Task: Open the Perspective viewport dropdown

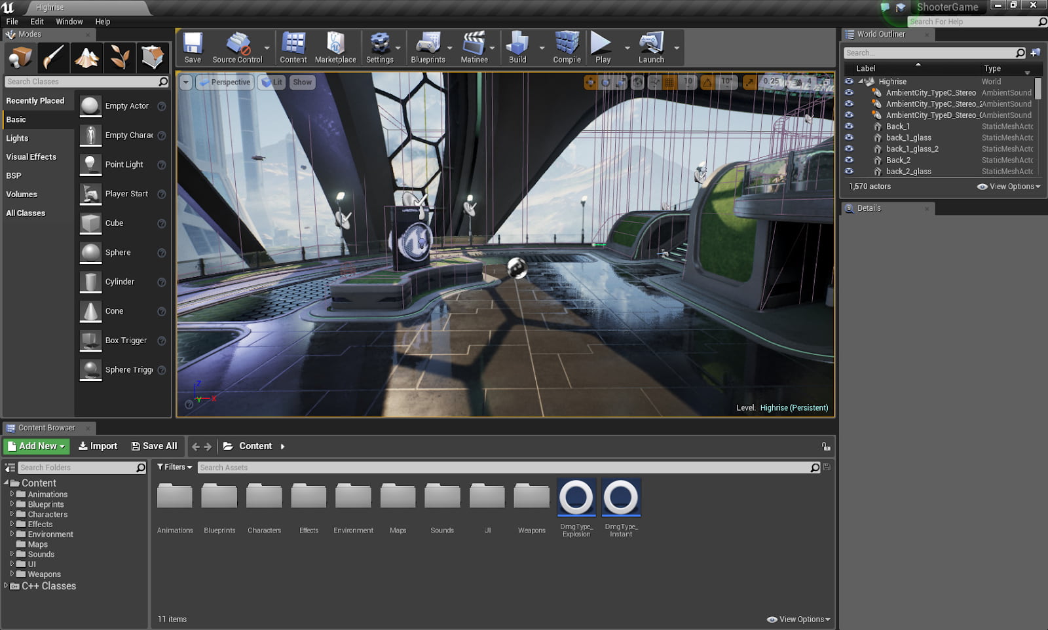Action: tap(225, 82)
